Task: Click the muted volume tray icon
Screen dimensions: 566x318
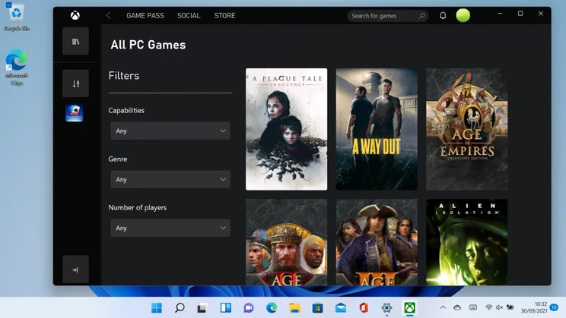Action: tap(499, 307)
